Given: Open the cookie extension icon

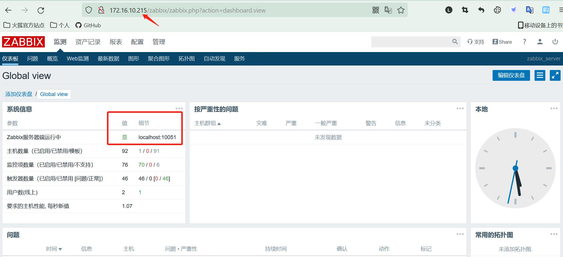Looking at the screenshot, I should point(497,10).
